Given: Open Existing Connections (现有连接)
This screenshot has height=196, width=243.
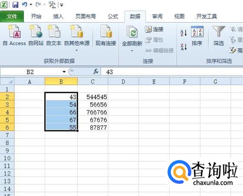Looking at the screenshot, I should 106,36.
